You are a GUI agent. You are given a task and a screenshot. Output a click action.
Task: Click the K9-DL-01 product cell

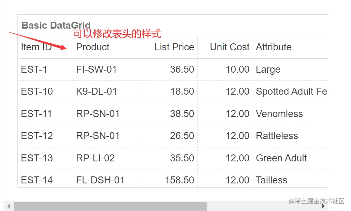pyautogui.click(x=96, y=92)
